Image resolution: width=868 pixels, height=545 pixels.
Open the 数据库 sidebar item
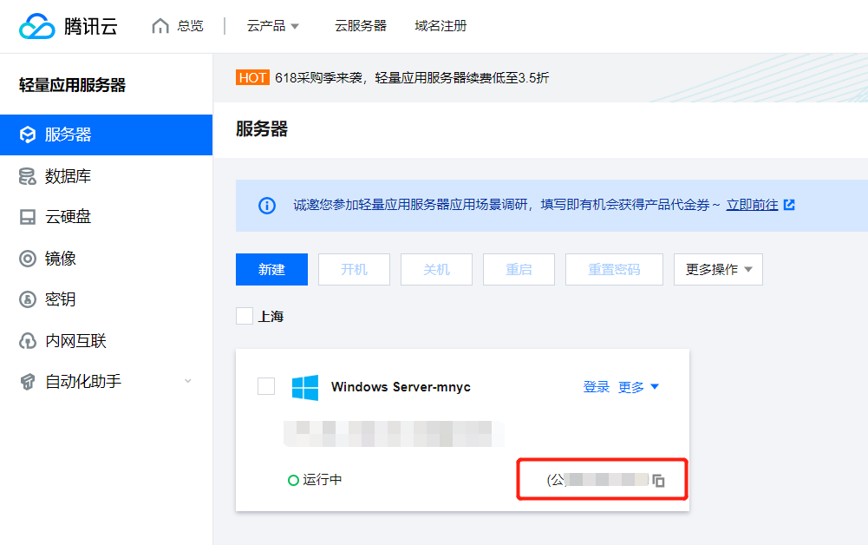click(x=107, y=176)
